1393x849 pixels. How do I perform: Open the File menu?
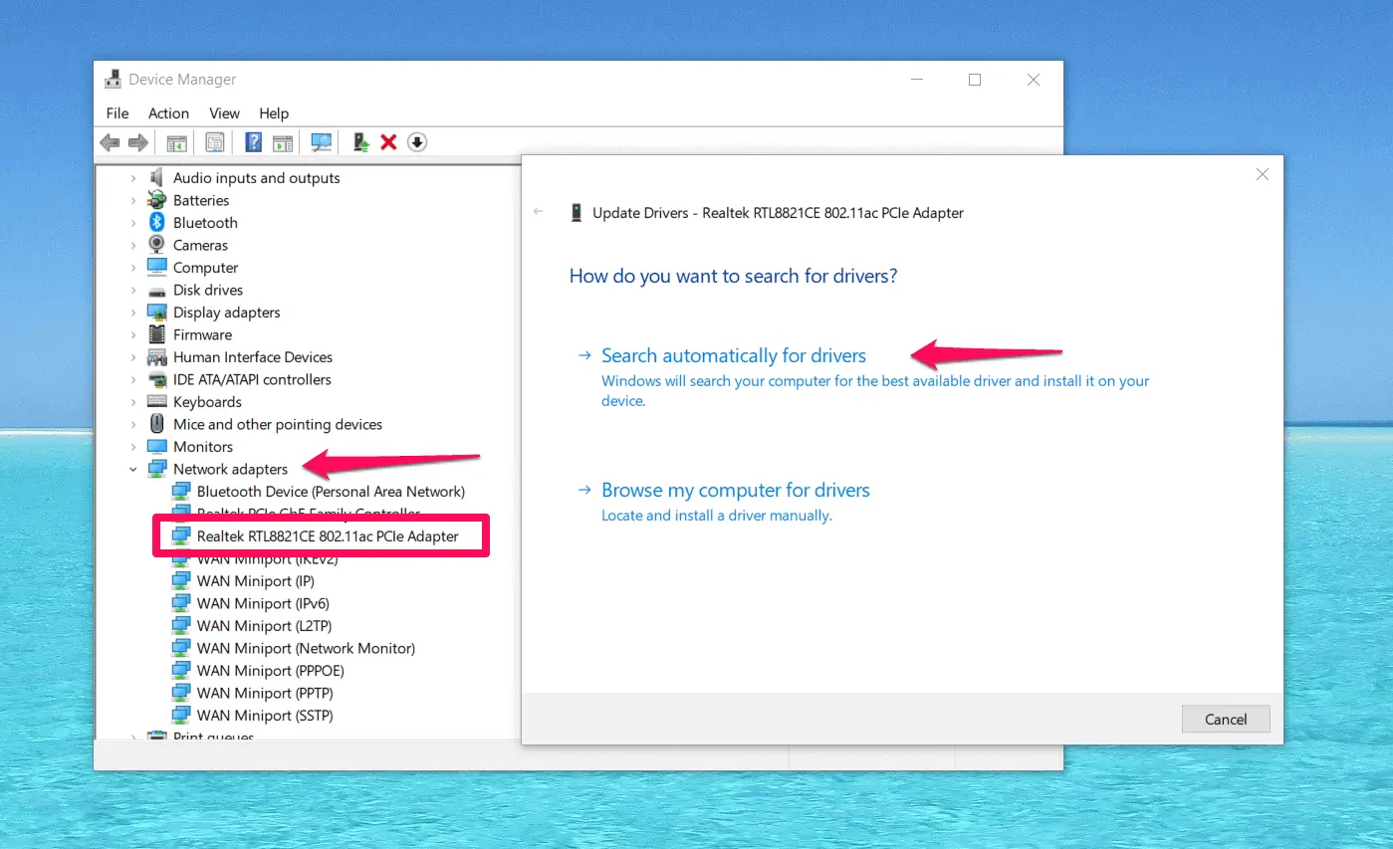tap(117, 113)
